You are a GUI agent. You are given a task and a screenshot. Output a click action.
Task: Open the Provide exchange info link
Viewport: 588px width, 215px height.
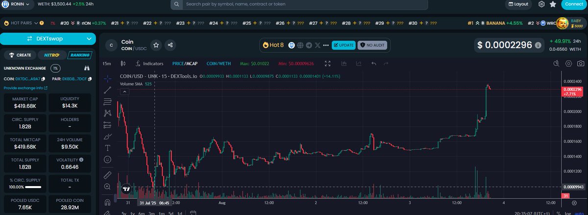pos(25,88)
